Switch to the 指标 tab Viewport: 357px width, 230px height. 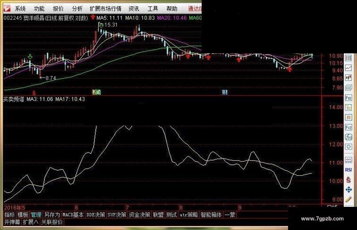pos(9,215)
